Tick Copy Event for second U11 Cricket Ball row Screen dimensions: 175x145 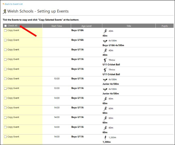(5, 69)
